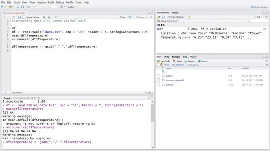
Task: Open The Statistician breadcrumb link
Action: tap(178, 65)
